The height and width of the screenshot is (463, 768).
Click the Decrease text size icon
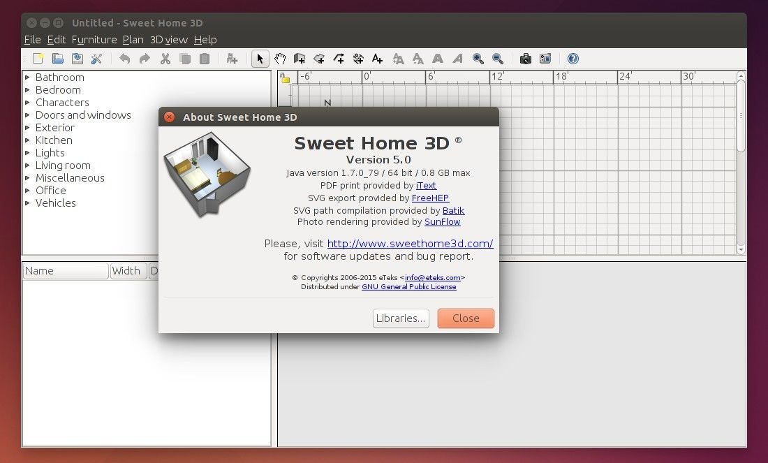click(x=418, y=59)
